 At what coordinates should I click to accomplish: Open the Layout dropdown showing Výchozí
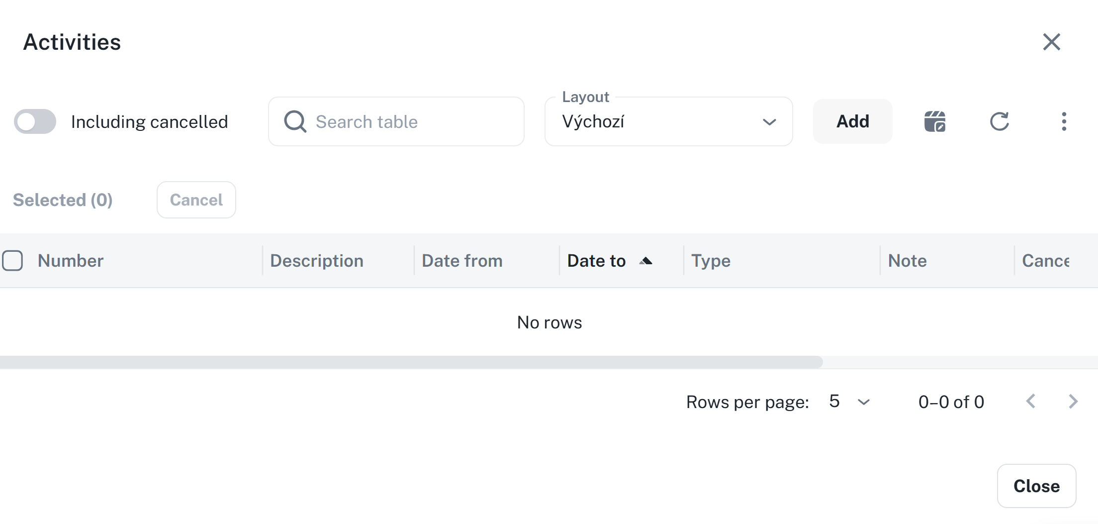pos(668,121)
